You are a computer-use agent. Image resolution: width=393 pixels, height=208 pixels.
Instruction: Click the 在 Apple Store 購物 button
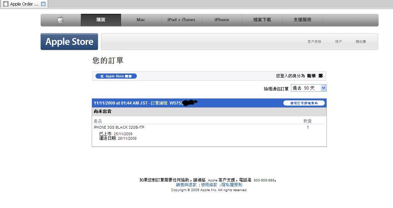coord(116,76)
